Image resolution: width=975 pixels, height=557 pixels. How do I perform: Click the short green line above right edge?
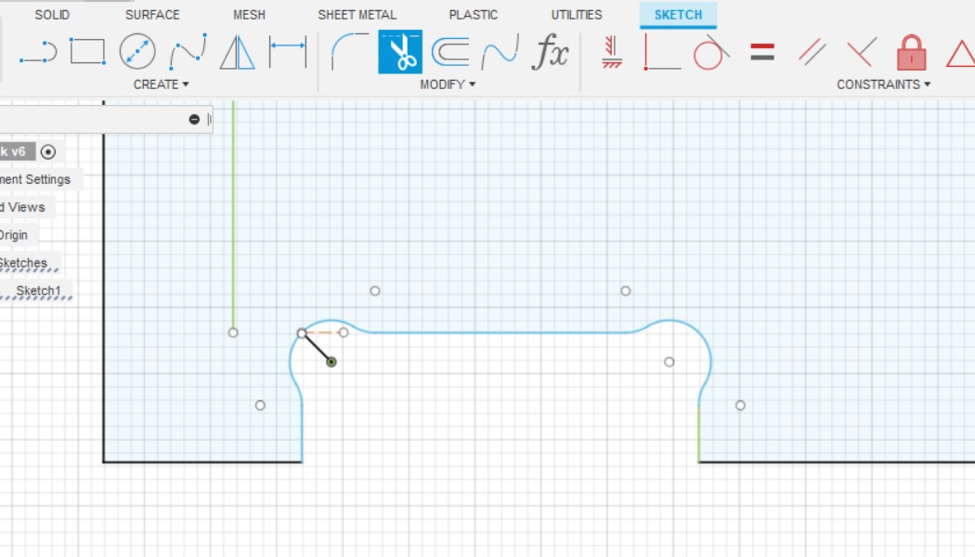tap(699, 434)
